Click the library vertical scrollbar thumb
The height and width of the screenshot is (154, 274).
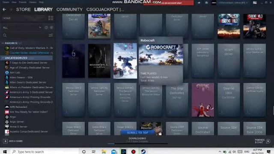click(273, 110)
